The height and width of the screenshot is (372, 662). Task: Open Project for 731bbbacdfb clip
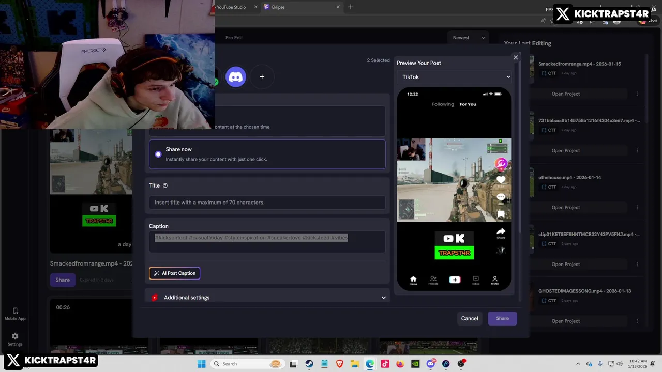click(565, 150)
